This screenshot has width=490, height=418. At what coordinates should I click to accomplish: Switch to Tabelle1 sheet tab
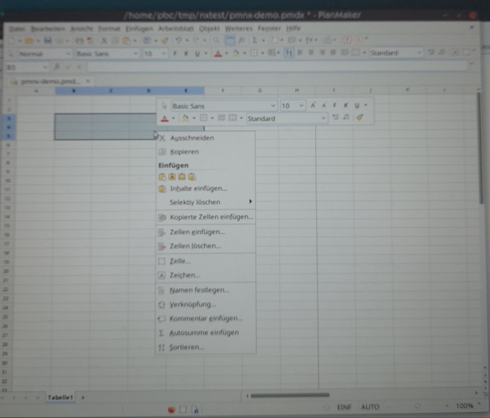tap(60, 397)
